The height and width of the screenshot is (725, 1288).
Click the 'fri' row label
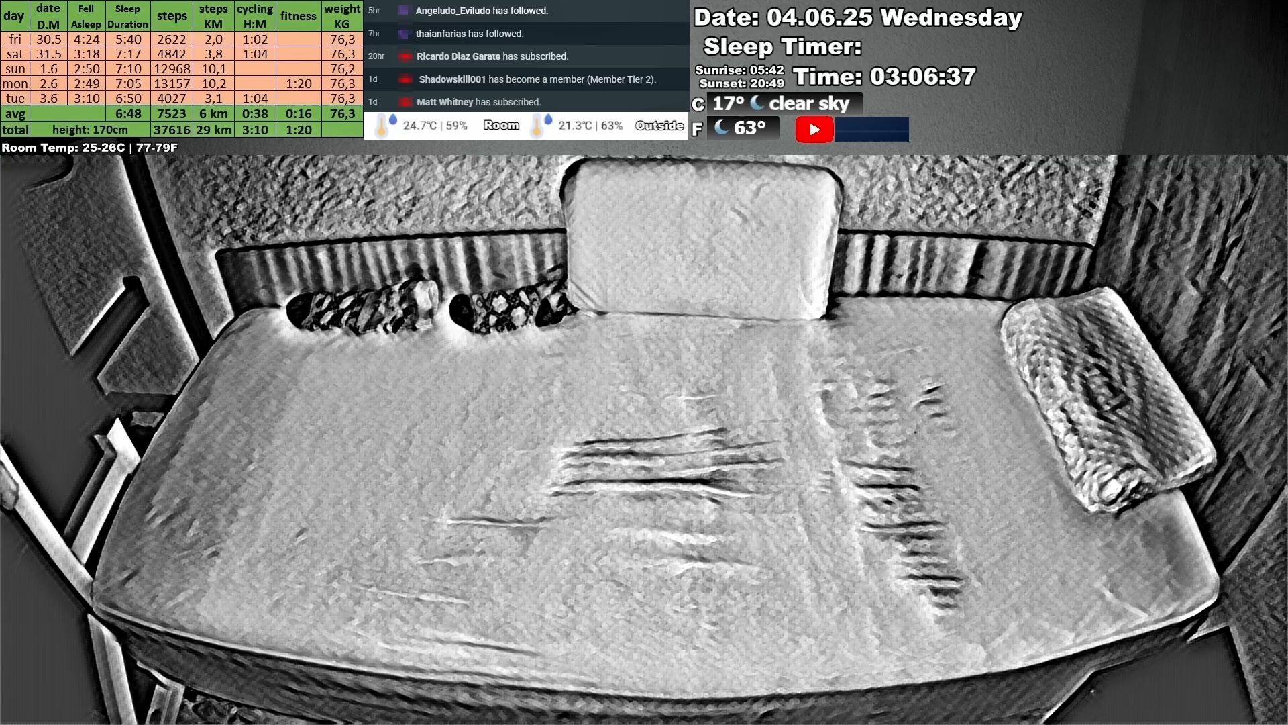point(15,39)
